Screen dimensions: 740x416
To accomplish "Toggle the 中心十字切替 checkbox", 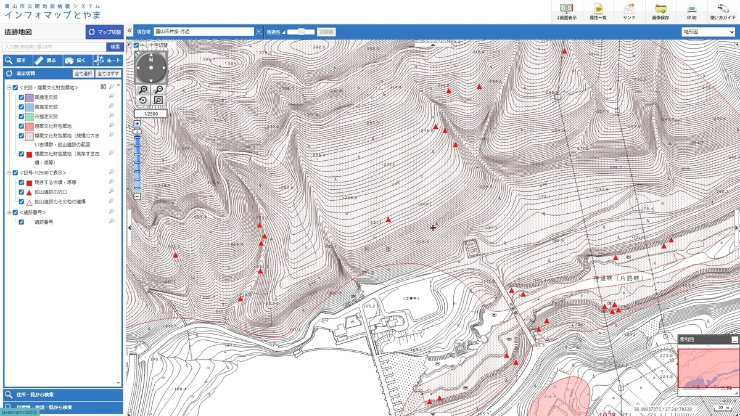I will pos(136,45).
